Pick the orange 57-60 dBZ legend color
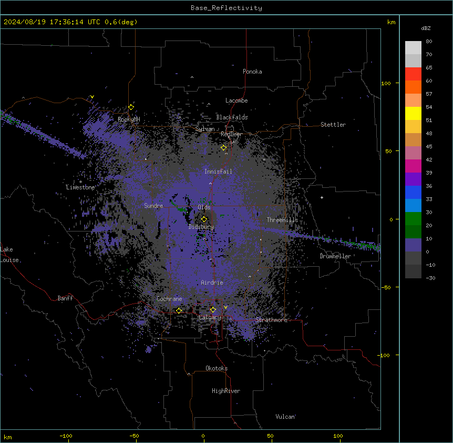The height and width of the screenshot is (443, 453). 413,87
